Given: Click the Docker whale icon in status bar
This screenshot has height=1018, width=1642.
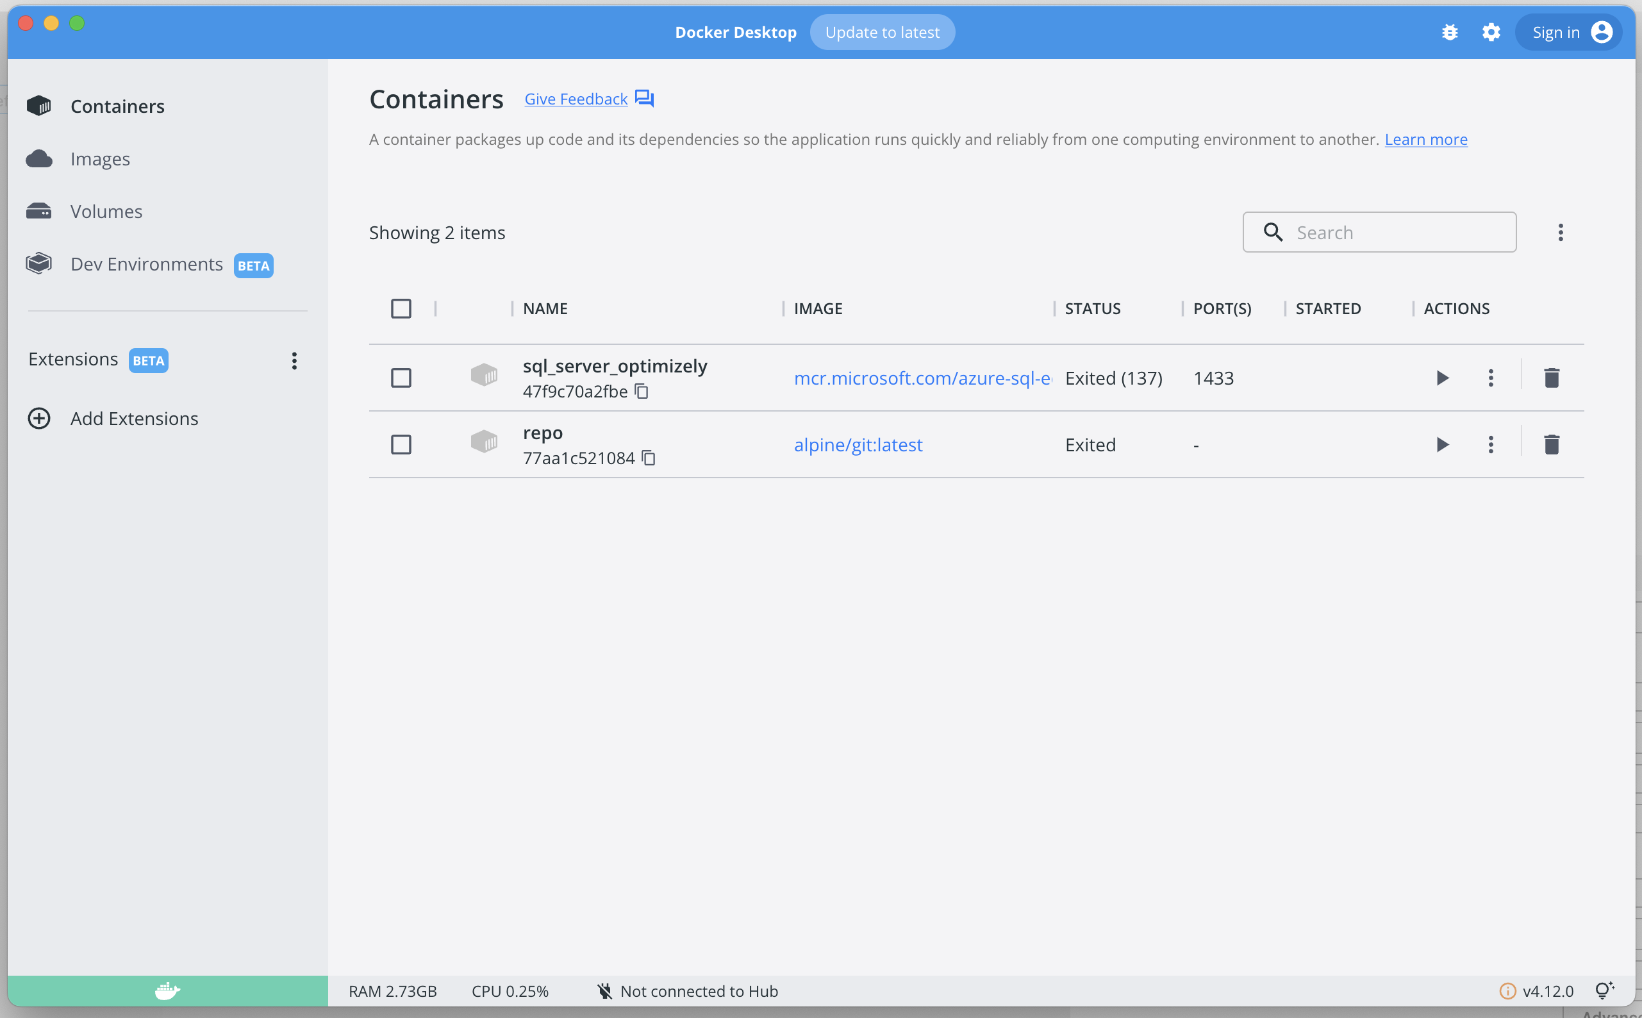Looking at the screenshot, I should point(167,990).
